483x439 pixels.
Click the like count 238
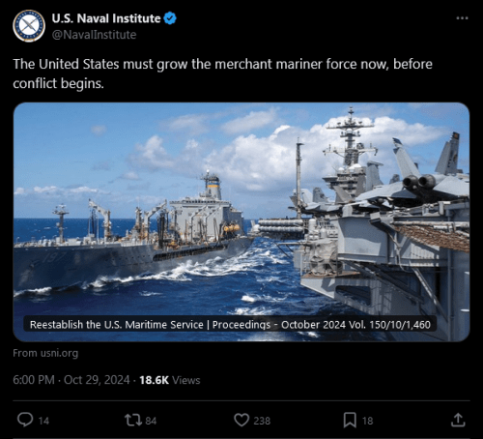click(262, 421)
